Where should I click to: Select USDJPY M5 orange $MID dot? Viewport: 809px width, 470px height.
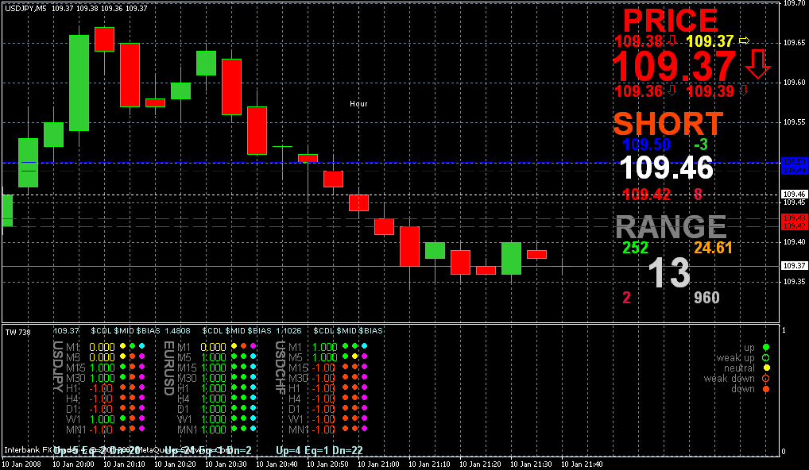pos(132,356)
